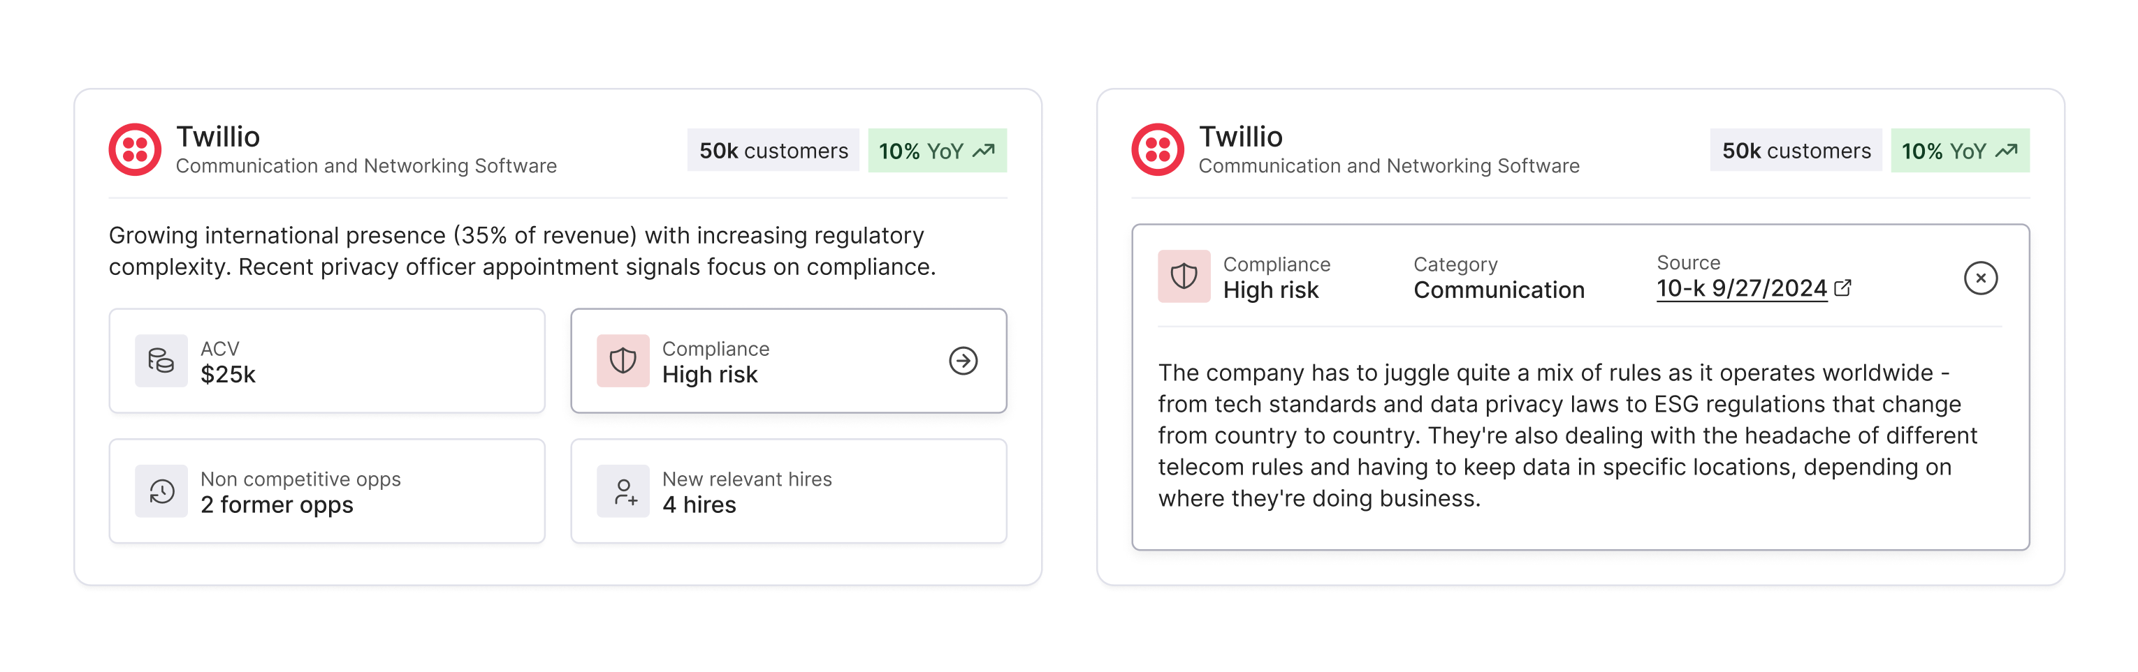Image resolution: width=2138 pixels, height=672 pixels.
Task: Open the Non competitive opps card
Action: 327,491
